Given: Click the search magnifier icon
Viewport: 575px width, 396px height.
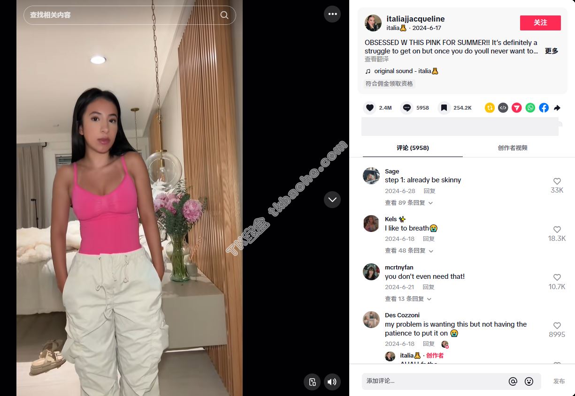Looking at the screenshot, I should [x=224, y=15].
